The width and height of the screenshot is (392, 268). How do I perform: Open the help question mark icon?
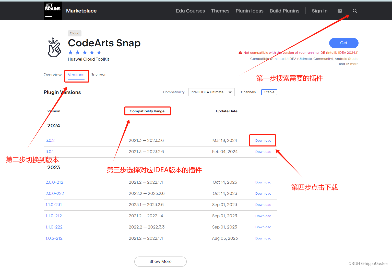(340, 11)
